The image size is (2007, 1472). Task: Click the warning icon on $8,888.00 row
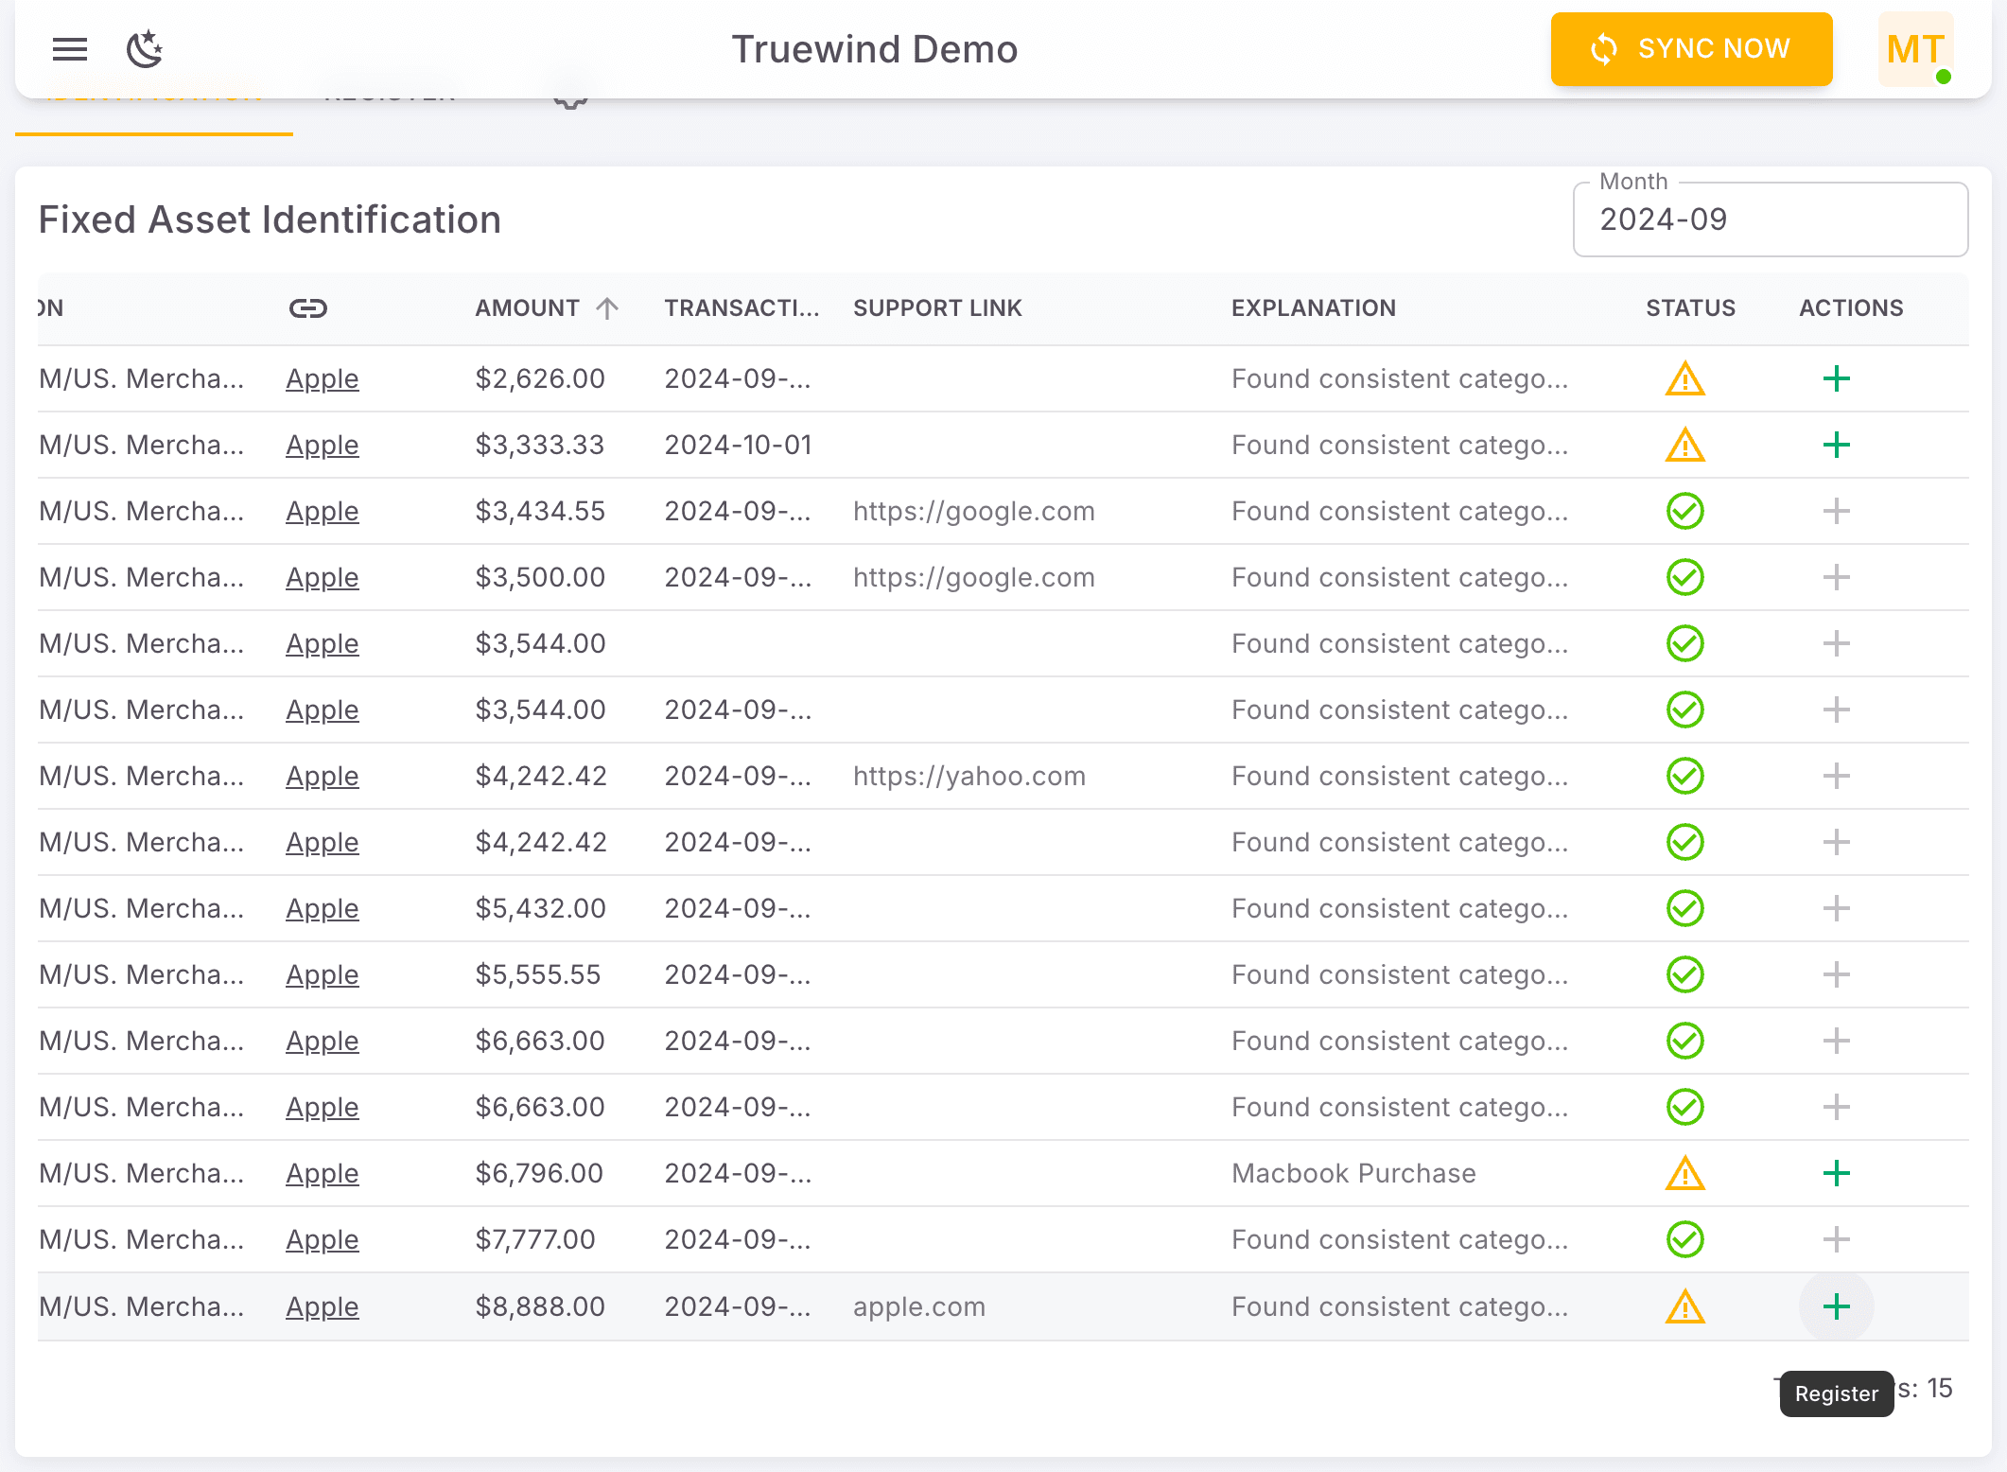(x=1684, y=1307)
